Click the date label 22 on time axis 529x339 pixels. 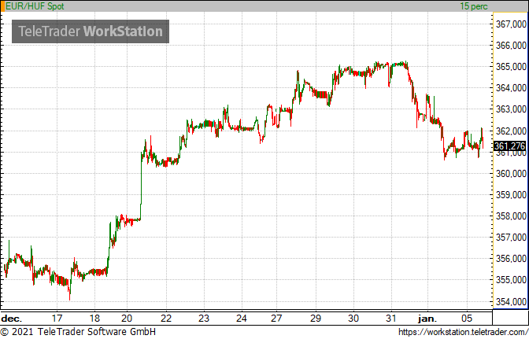[166, 318]
